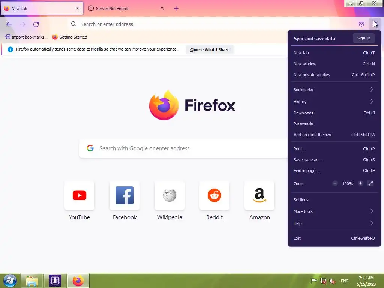Open Getting Started bookmark
The image size is (384, 288).
[x=70, y=37]
